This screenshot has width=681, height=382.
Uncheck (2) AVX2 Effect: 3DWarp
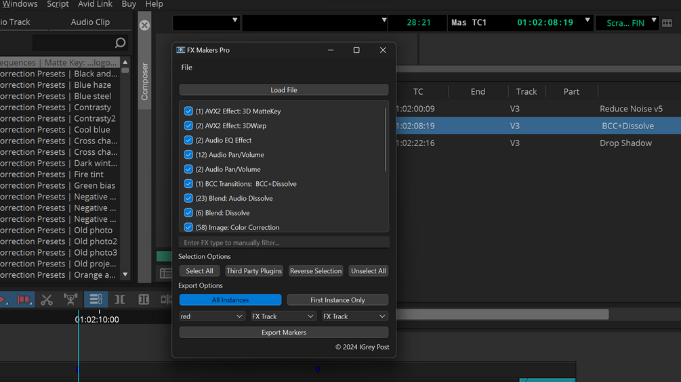point(188,126)
